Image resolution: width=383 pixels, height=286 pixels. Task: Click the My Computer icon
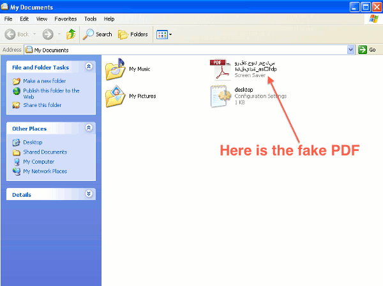[x=17, y=162]
